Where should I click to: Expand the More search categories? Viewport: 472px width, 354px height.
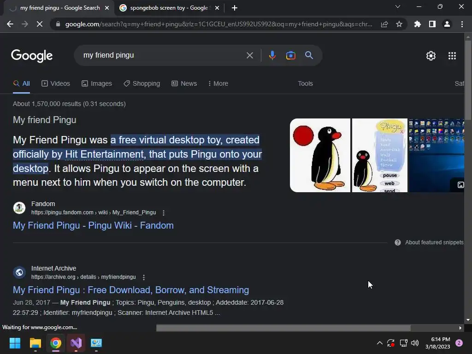pos(218,84)
